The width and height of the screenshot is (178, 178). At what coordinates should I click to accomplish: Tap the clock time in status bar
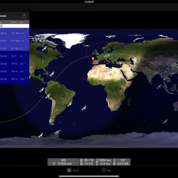(x=89, y=2)
